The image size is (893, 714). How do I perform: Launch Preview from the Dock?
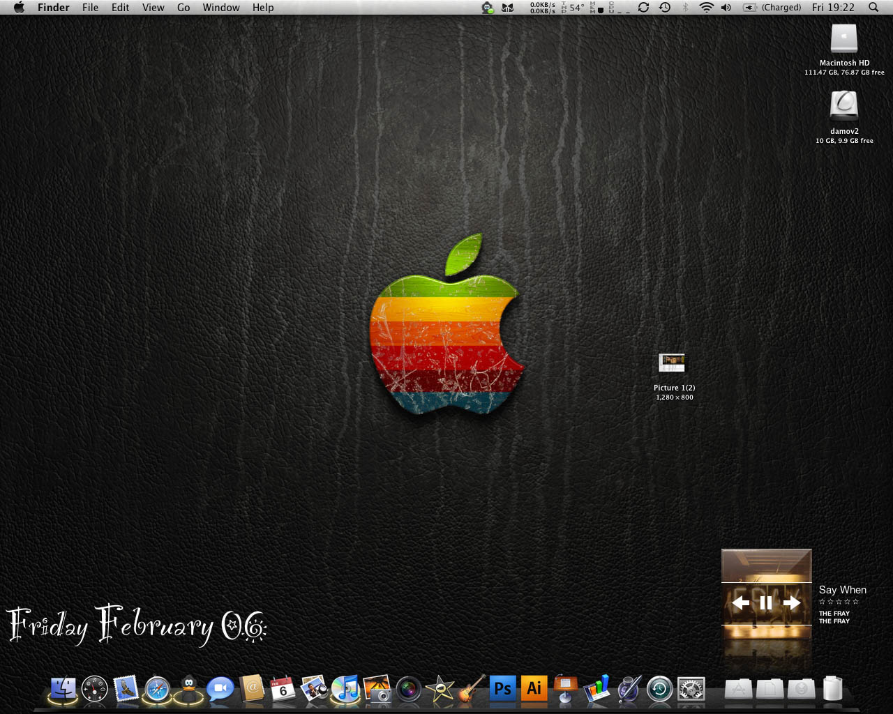(x=314, y=688)
